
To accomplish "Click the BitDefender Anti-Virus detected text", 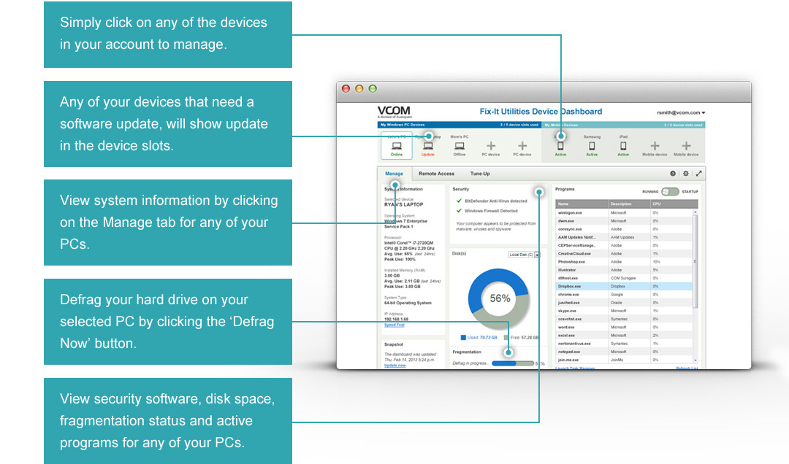I will coord(495,201).
